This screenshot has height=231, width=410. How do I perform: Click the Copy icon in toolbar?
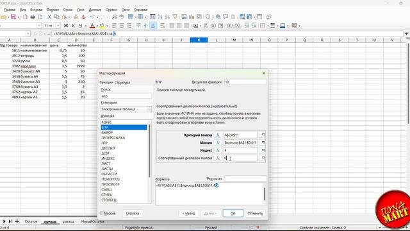click(x=56, y=17)
